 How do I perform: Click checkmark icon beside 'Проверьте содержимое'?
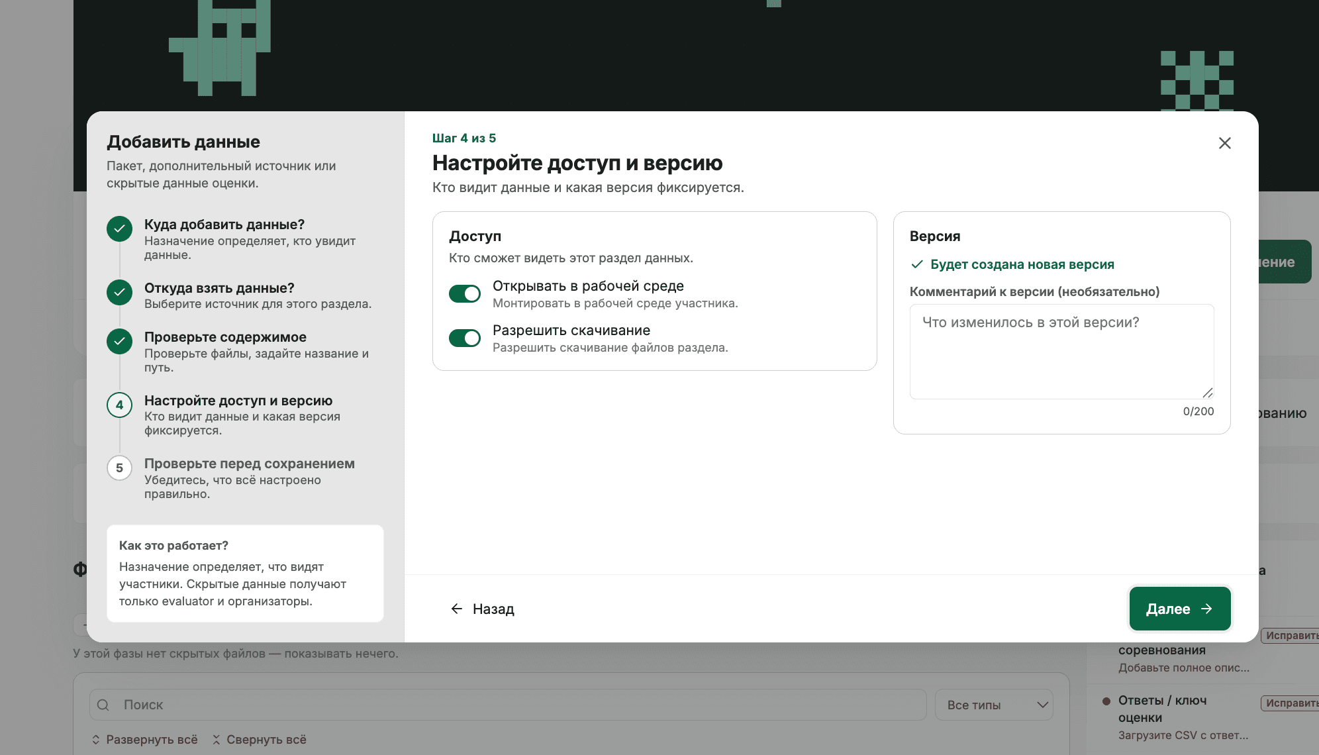(x=119, y=341)
